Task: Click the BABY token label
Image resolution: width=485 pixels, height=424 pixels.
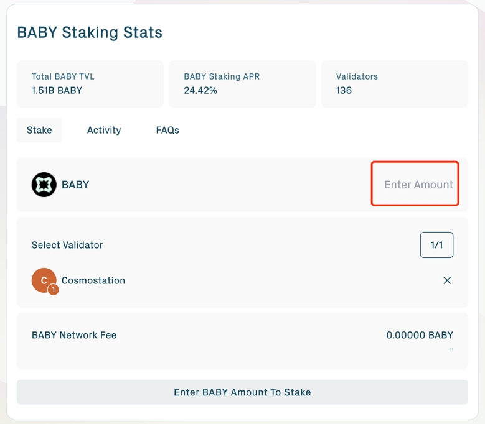Action: pyautogui.click(x=75, y=185)
